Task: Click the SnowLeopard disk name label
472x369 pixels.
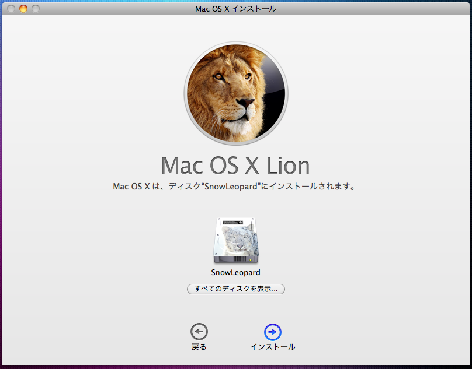Action: tap(235, 273)
